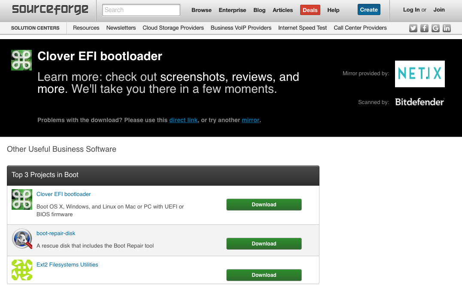Open the Enterprise menu item
This screenshot has width=462, height=285.
pos(232,10)
